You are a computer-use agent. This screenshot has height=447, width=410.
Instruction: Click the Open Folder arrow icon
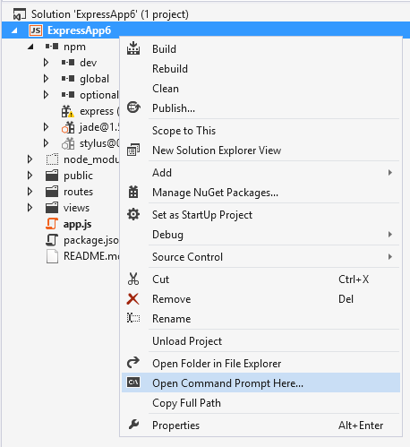point(133,363)
